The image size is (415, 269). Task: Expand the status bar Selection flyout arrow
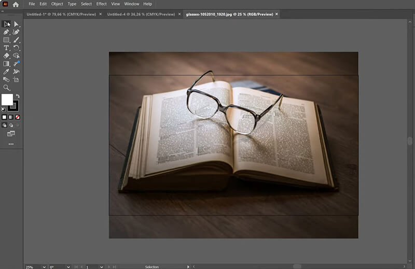pyautogui.click(x=188, y=267)
